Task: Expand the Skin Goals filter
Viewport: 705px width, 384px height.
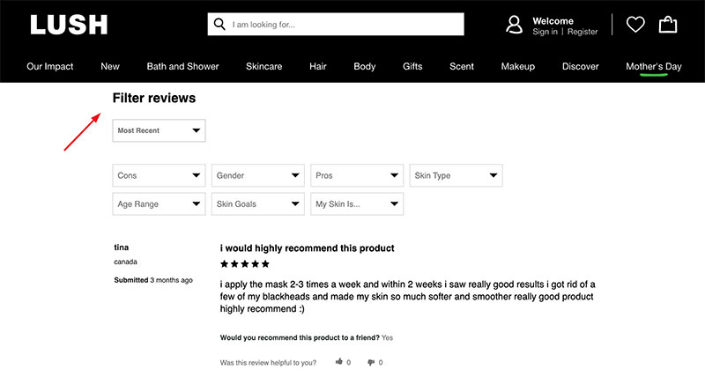Action: [x=257, y=204]
